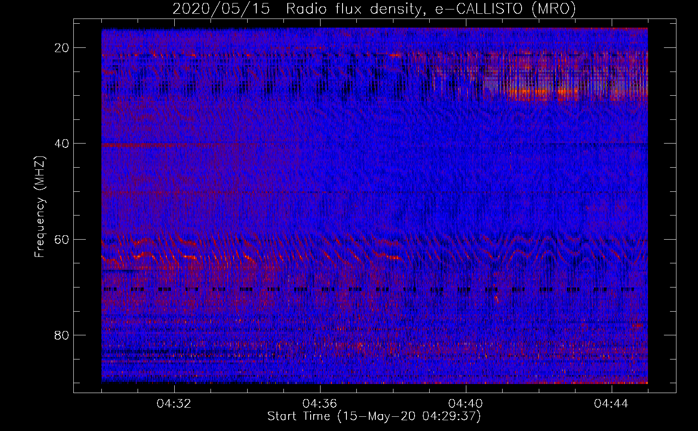Click the 04:32 time tick label
This screenshot has width=698, height=431.
click(x=174, y=404)
